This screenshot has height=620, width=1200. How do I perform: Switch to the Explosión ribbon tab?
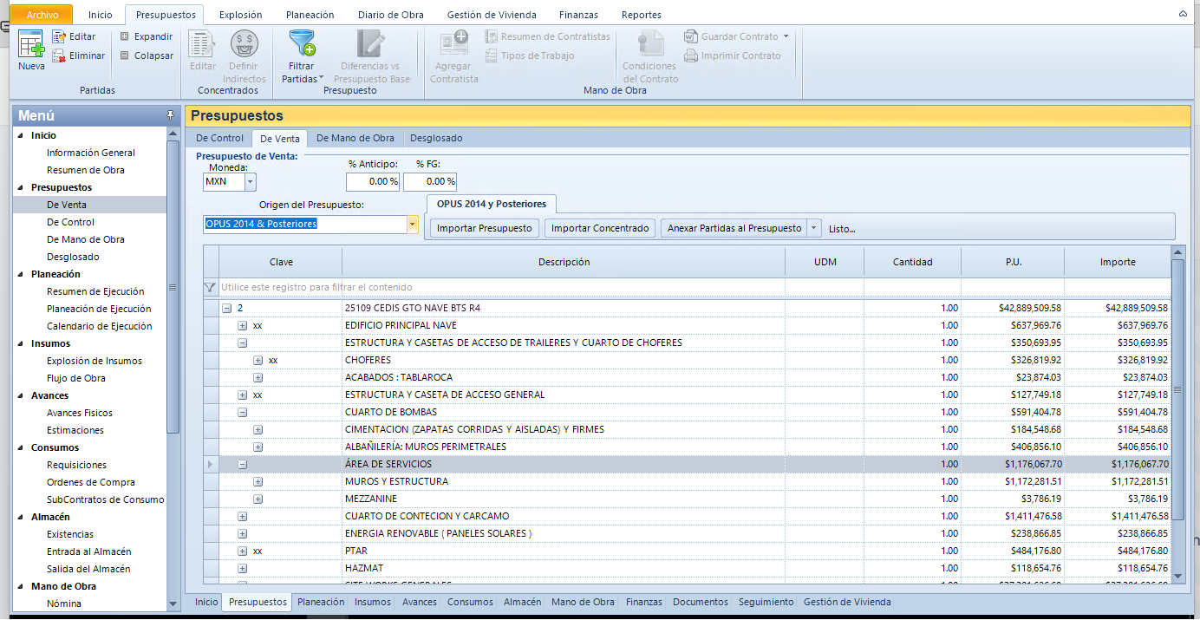tap(241, 15)
